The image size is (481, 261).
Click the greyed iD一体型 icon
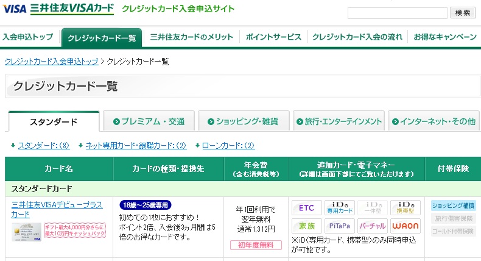coord(373,208)
